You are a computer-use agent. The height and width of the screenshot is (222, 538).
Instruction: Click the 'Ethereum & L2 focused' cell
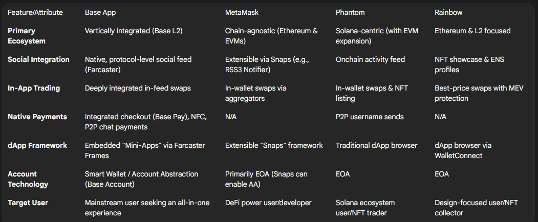[x=472, y=31]
